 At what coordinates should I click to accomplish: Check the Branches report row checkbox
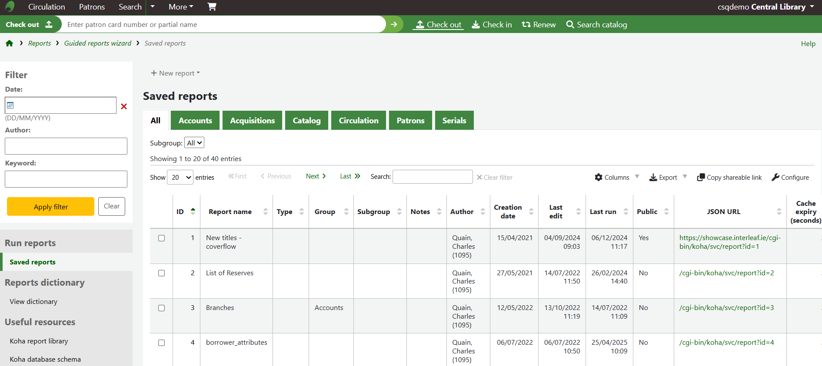(161, 308)
